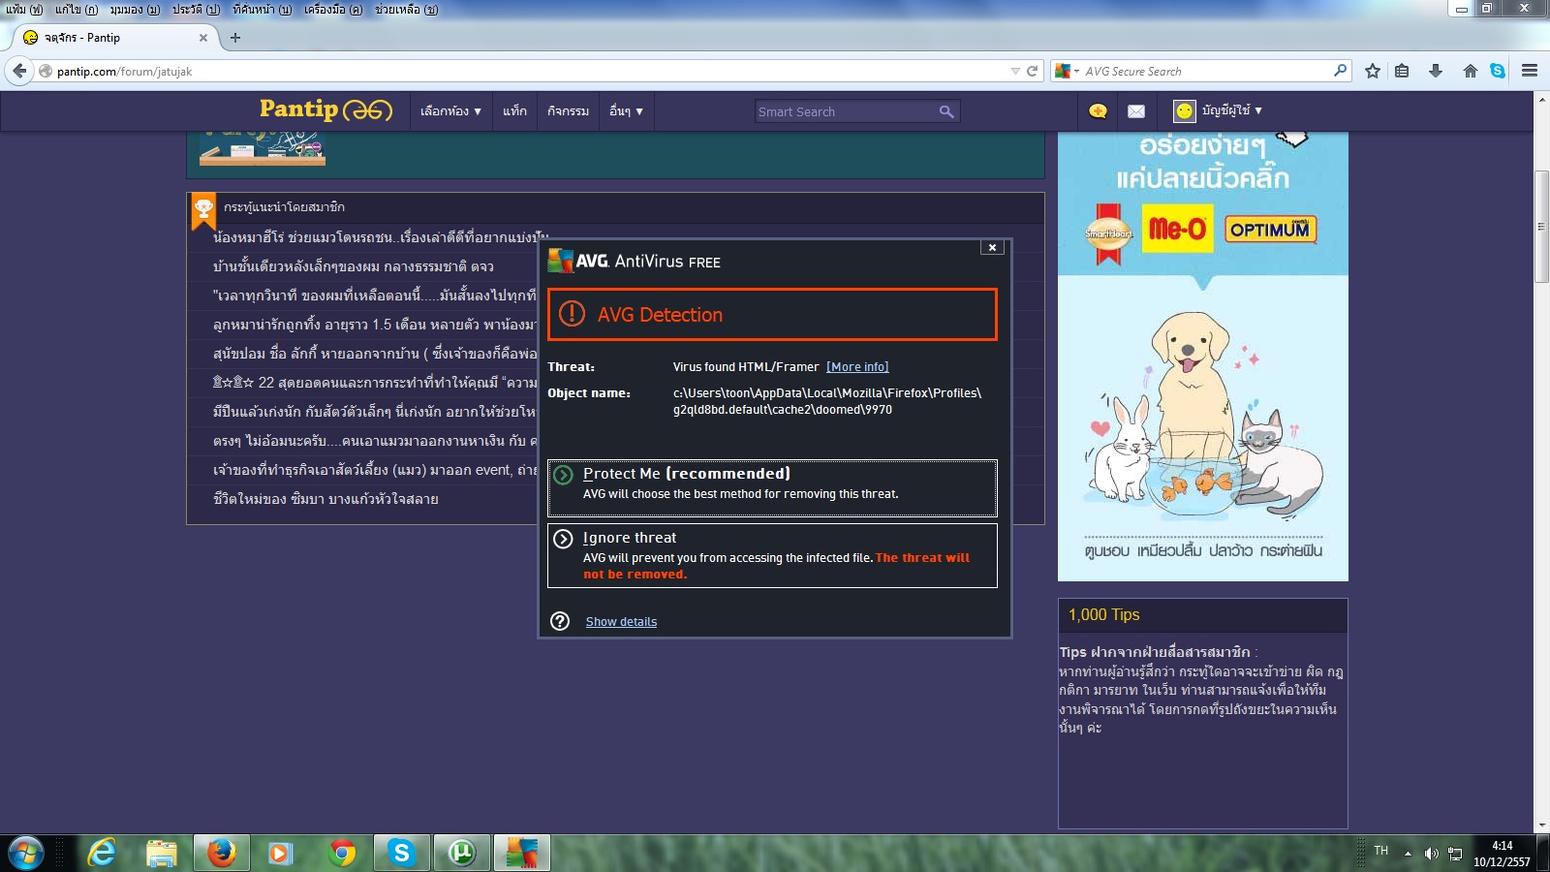
Task: Open thread starting "เจ้าของที่ทำธุรกิจเอาสัตว์เลี้ยง (แมว)"
Action: tap(375, 470)
